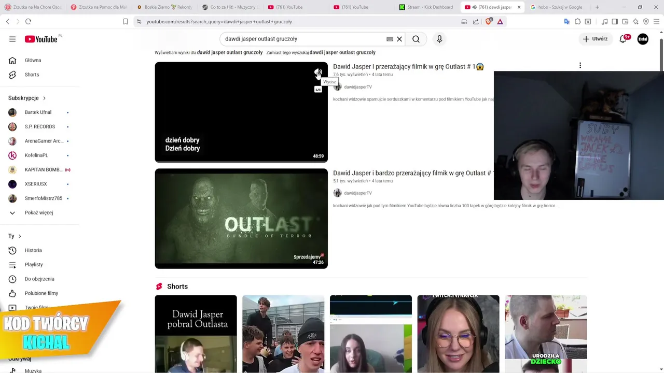Toggle the browser sidebar panel icon
This screenshot has width=664, height=373.
coord(615,21)
